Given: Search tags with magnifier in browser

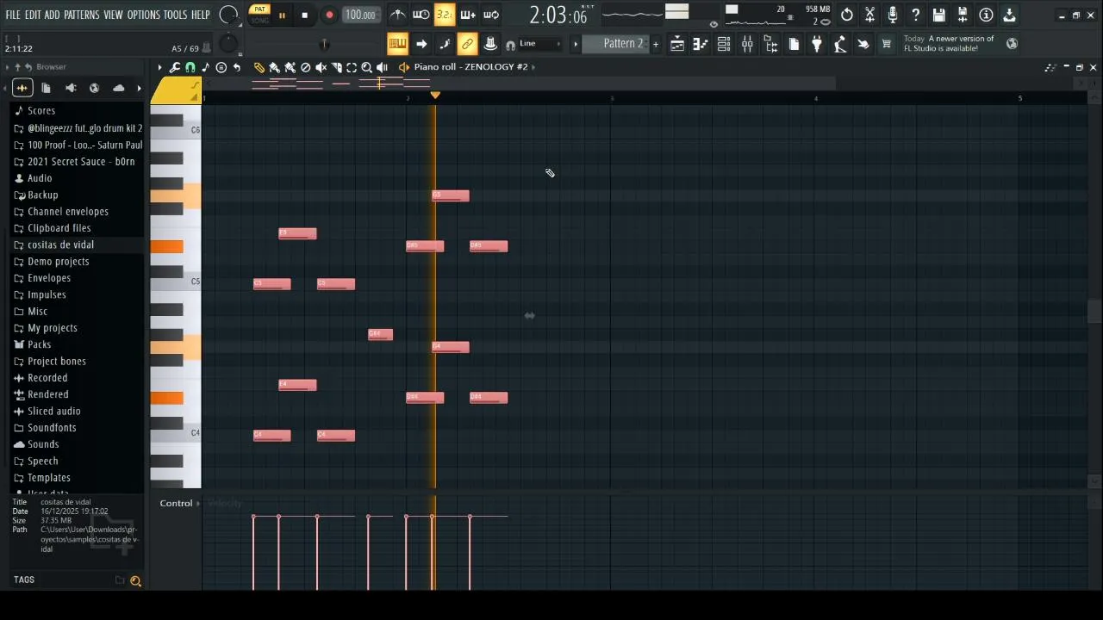Looking at the screenshot, I should 135,581.
